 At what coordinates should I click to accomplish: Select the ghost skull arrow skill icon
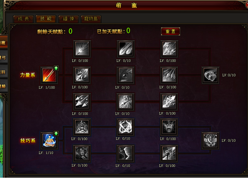coord(125,102)
